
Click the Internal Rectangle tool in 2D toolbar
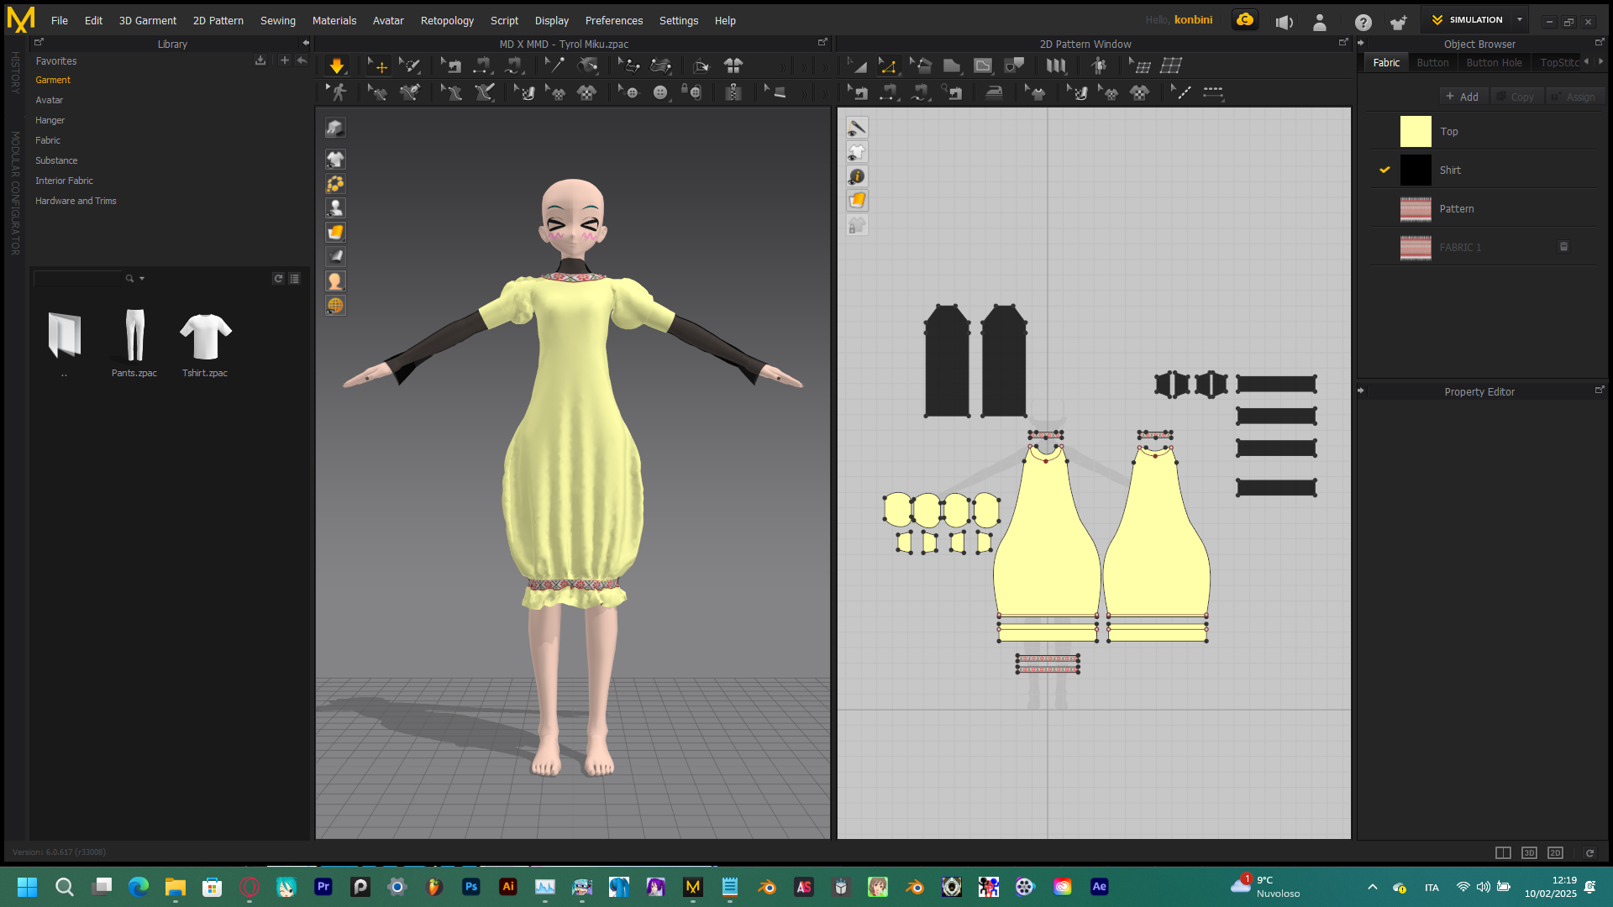(x=983, y=66)
